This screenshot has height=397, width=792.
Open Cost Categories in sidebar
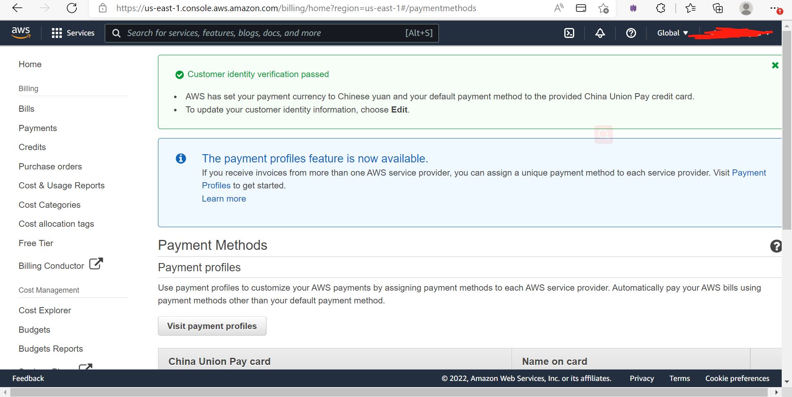point(49,205)
